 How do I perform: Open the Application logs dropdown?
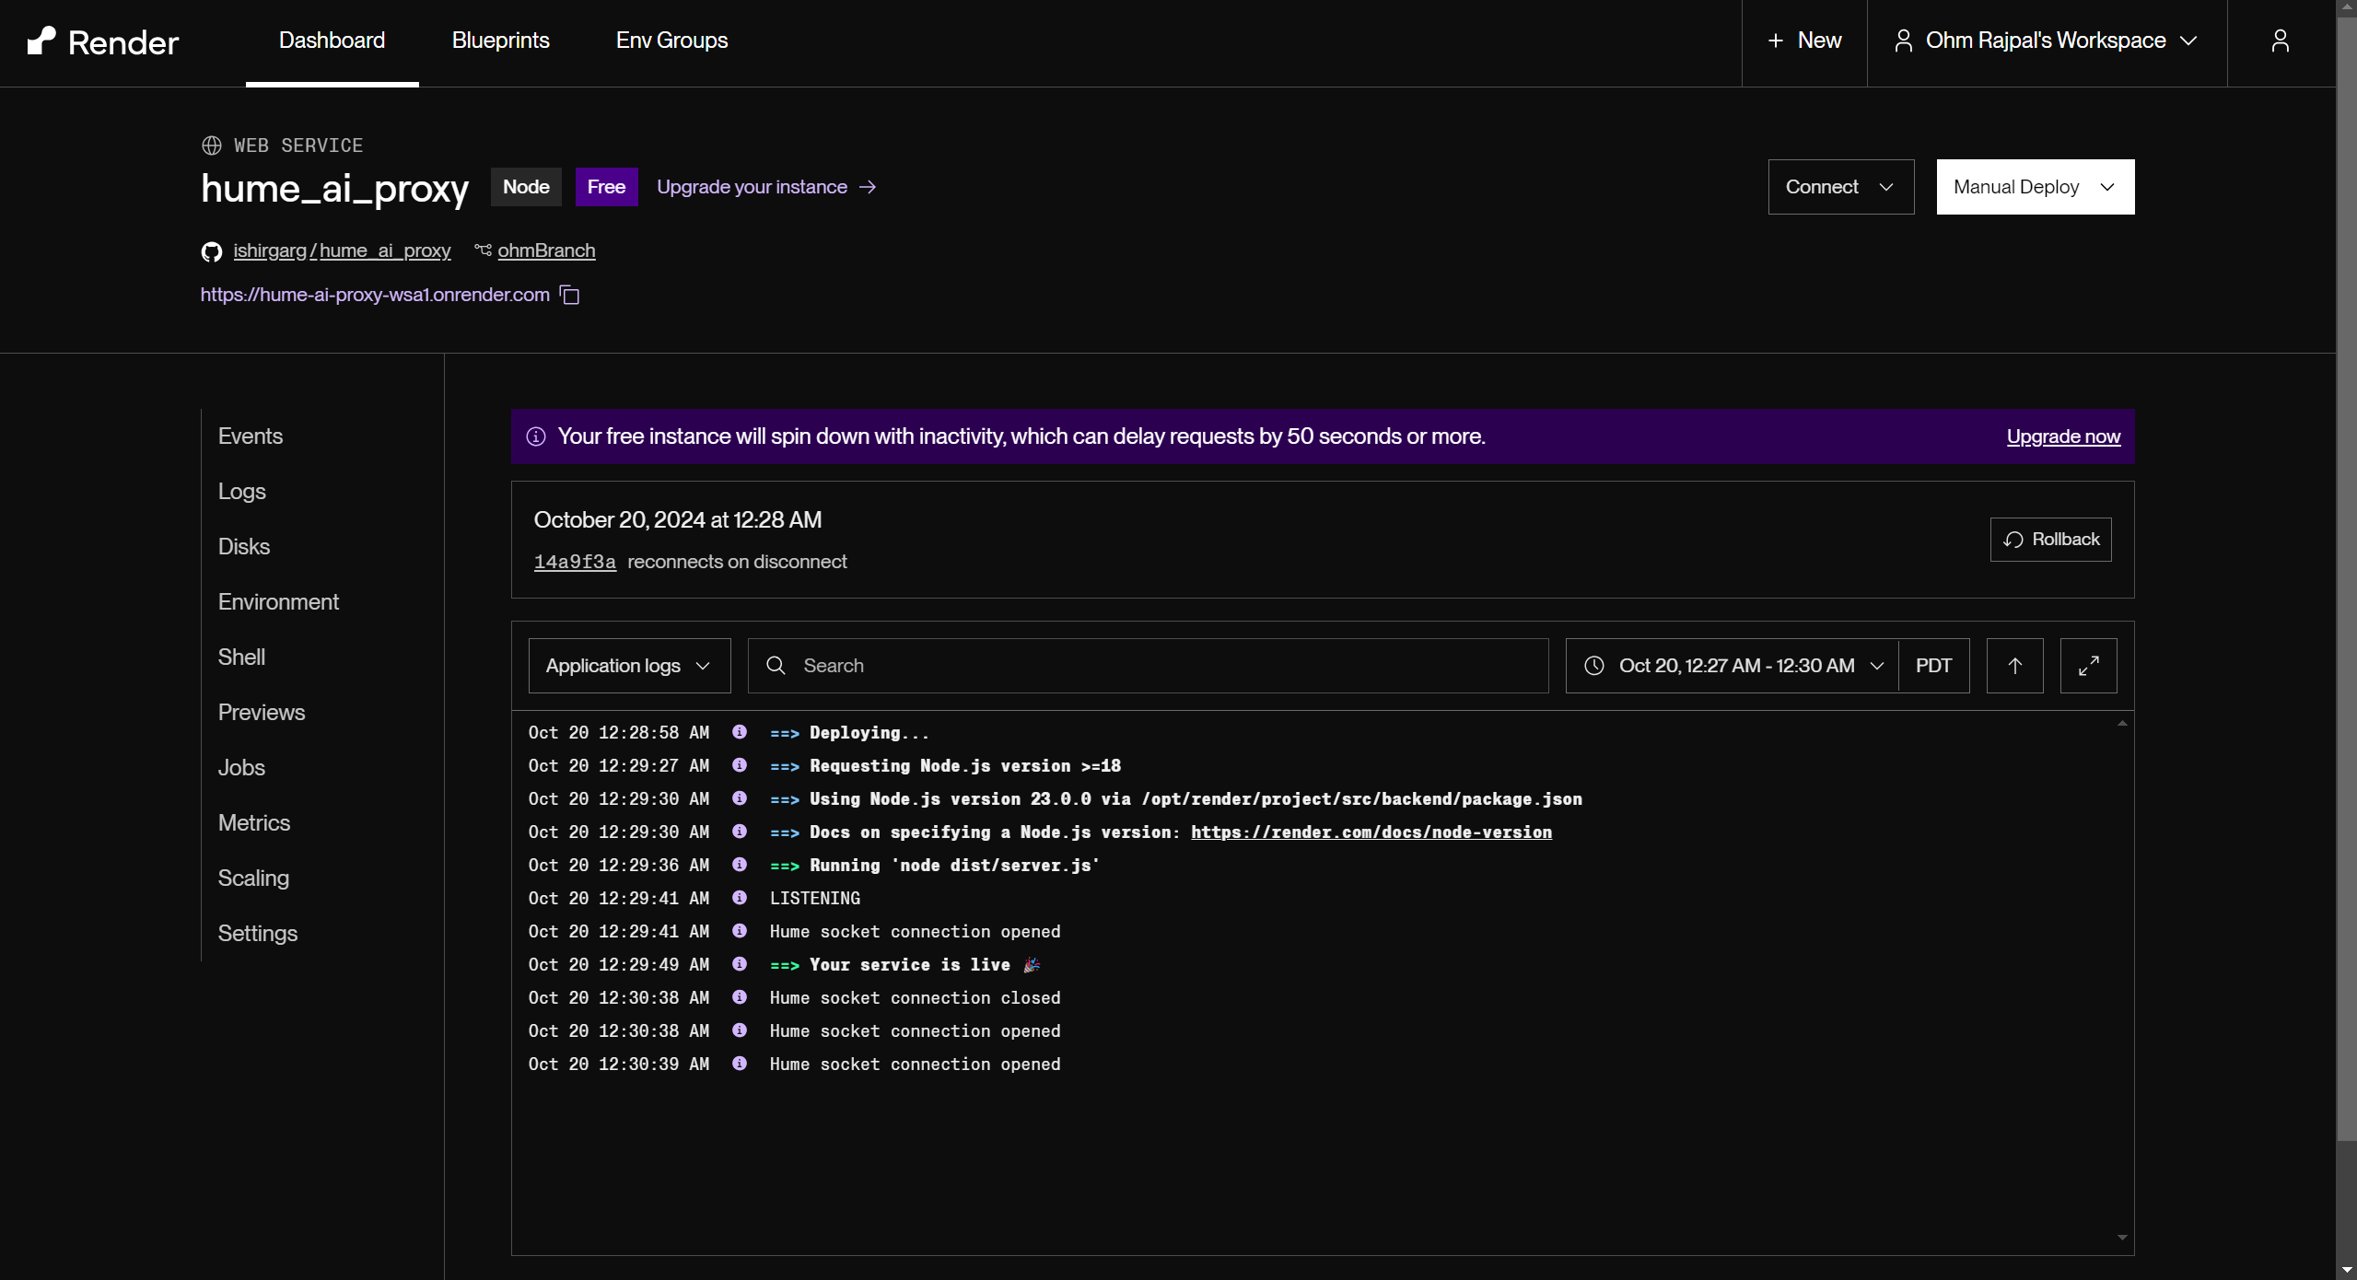pos(629,666)
